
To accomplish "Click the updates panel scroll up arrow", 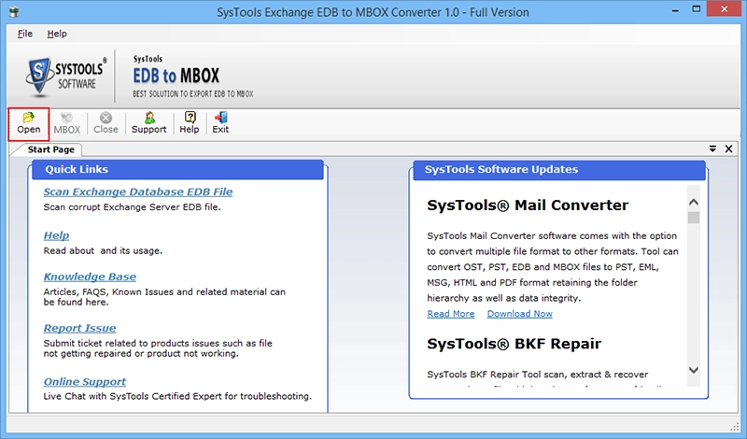I will pos(694,202).
